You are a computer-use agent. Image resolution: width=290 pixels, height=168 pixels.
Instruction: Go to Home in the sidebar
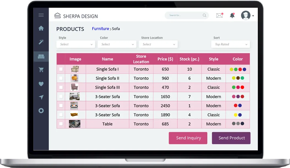(41, 28)
